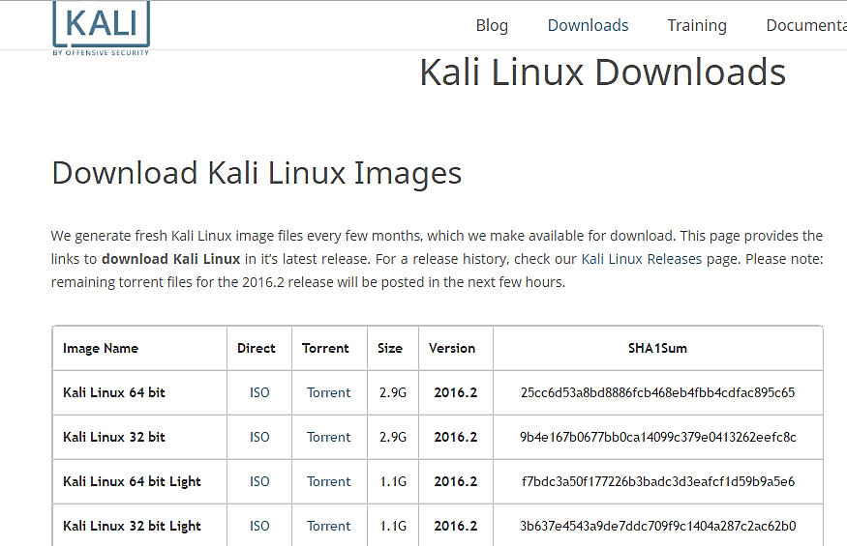Download ISO for Kali Linux 64 bit Light
Viewport: 847px width, 546px height.
[x=259, y=481]
